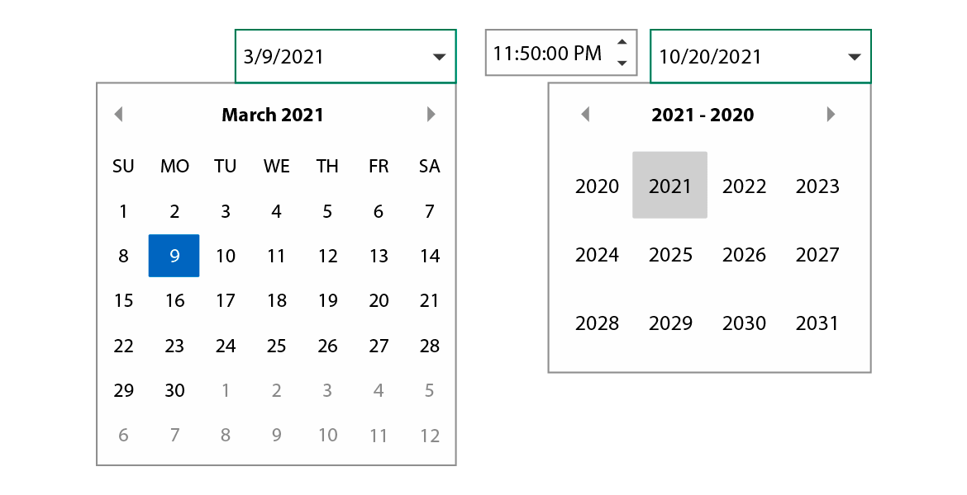Click the previous month arrow on March calendar
Screen dimensions: 967x495
pos(118,115)
